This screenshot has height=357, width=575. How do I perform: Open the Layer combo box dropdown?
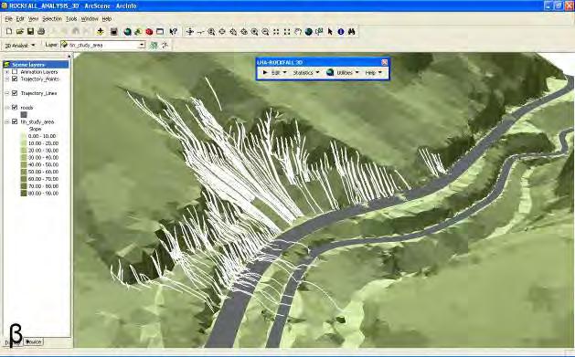coord(142,45)
